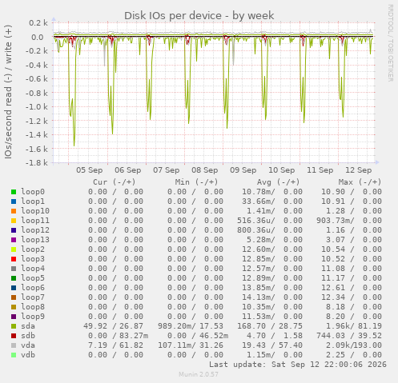Click the '07 Sep' x-axis label

coord(167,170)
